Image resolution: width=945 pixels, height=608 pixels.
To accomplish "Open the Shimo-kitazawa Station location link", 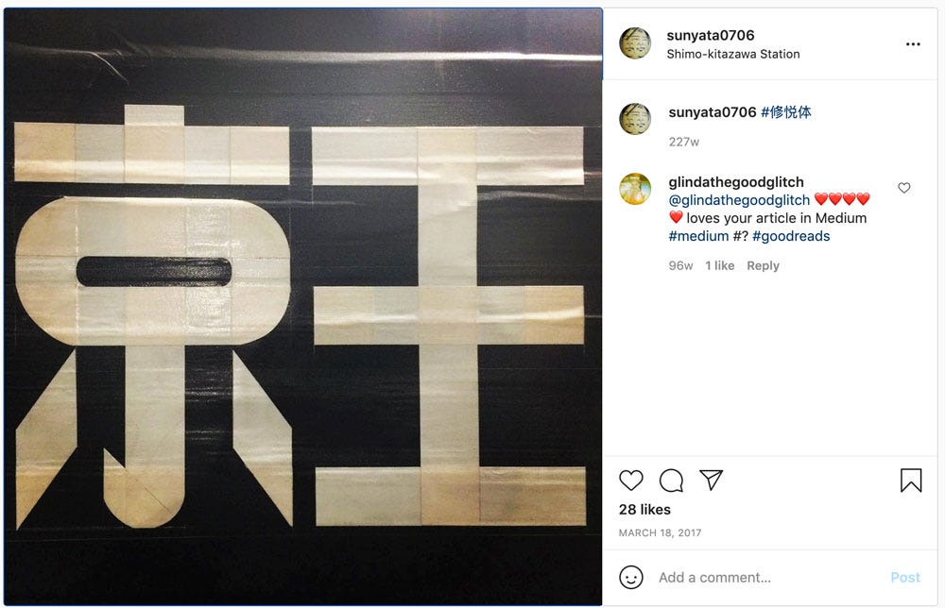I will click(733, 54).
